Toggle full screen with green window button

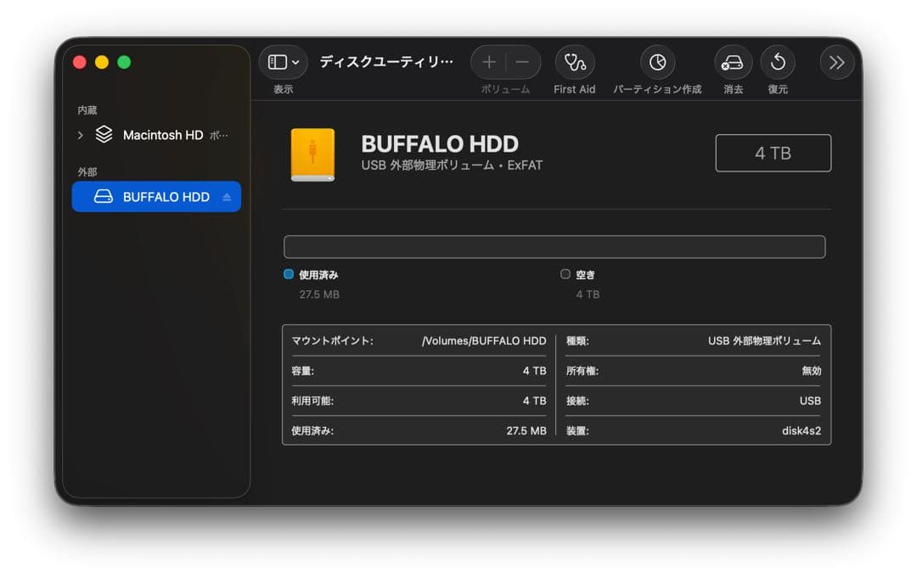[x=125, y=62]
